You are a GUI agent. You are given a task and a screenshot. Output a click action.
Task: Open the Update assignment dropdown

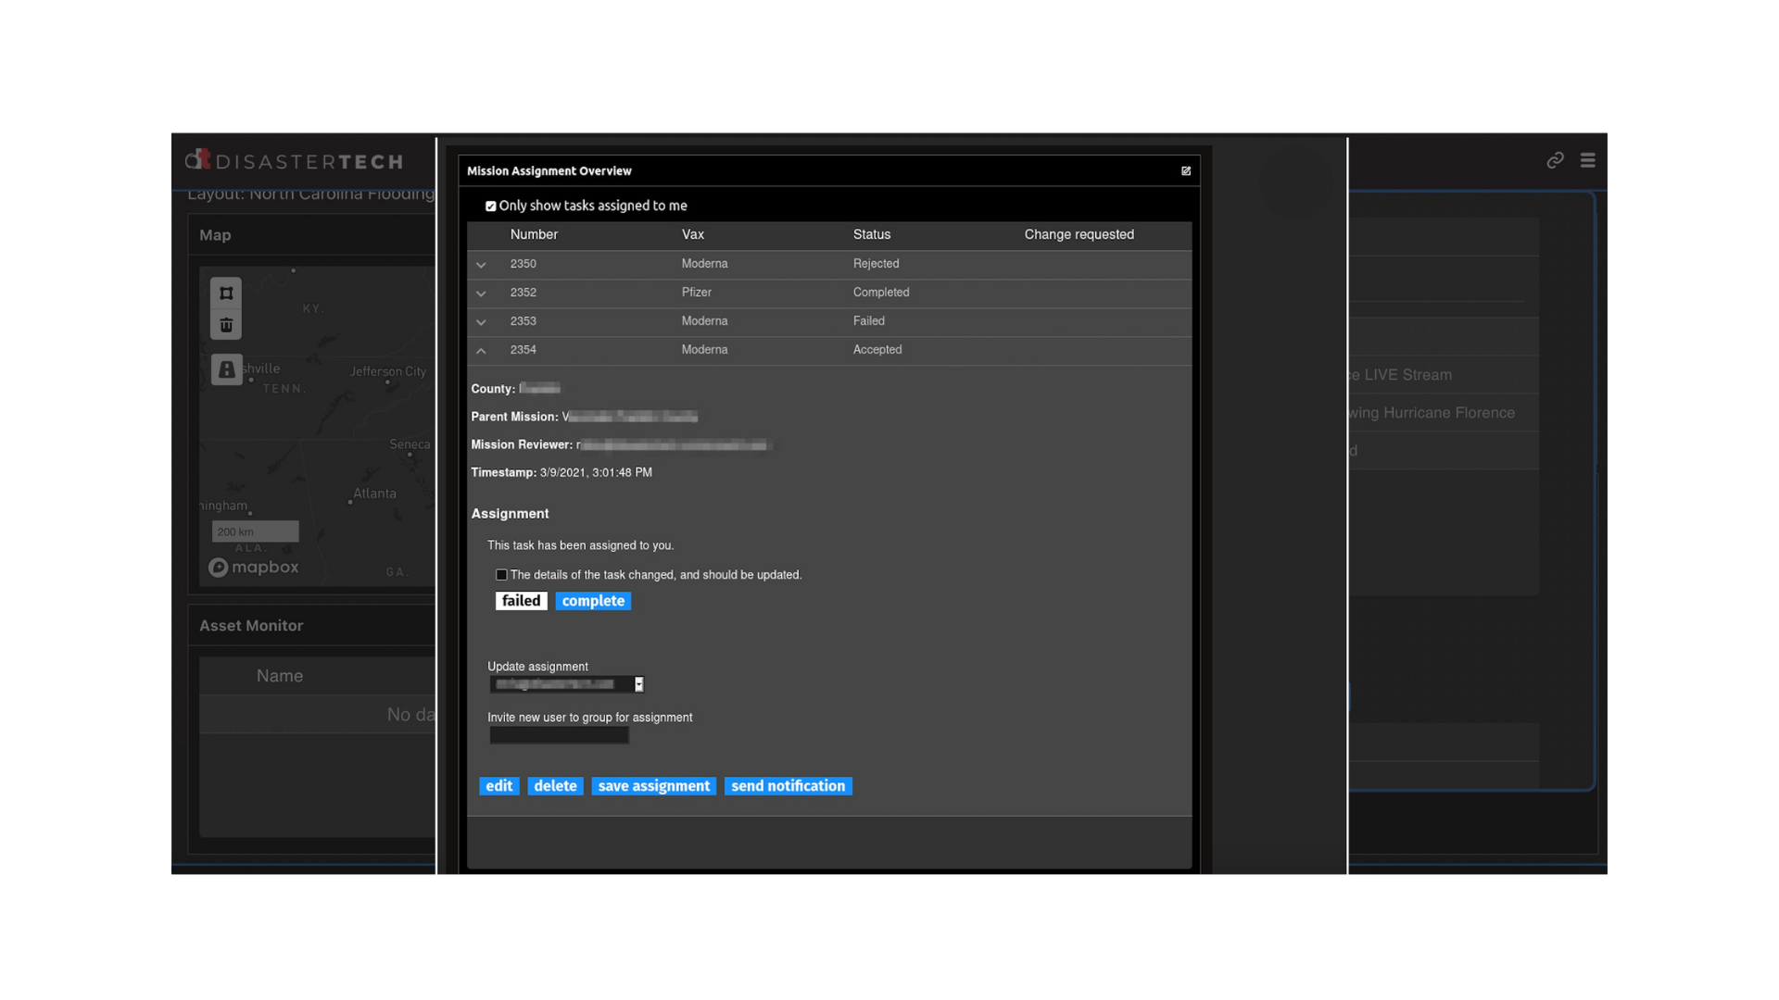567,684
